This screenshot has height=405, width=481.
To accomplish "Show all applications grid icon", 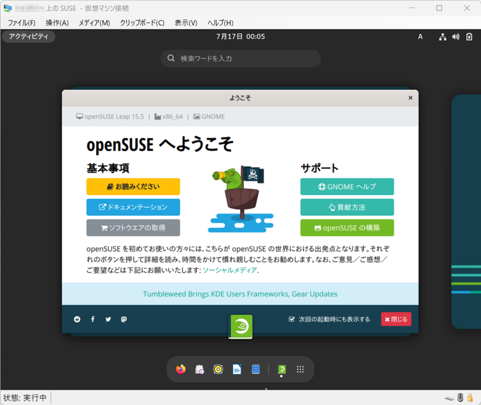I will point(300,369).
